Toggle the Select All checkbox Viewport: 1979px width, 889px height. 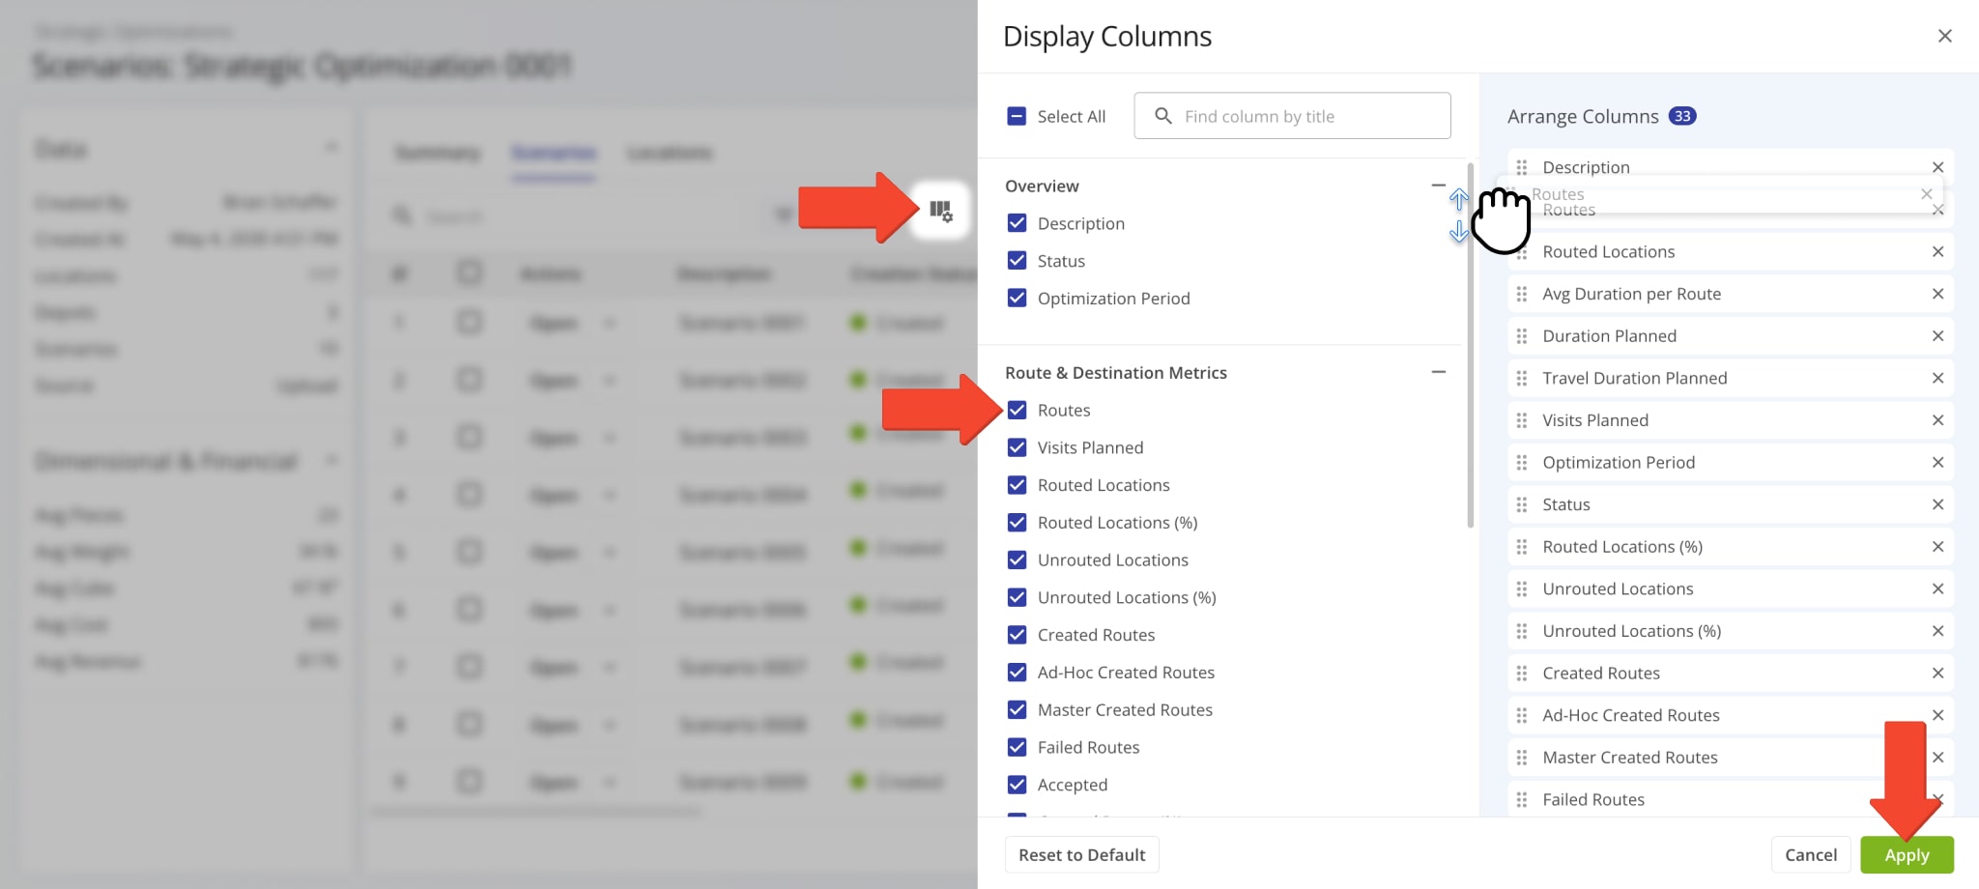click(x=1017, y=116)
